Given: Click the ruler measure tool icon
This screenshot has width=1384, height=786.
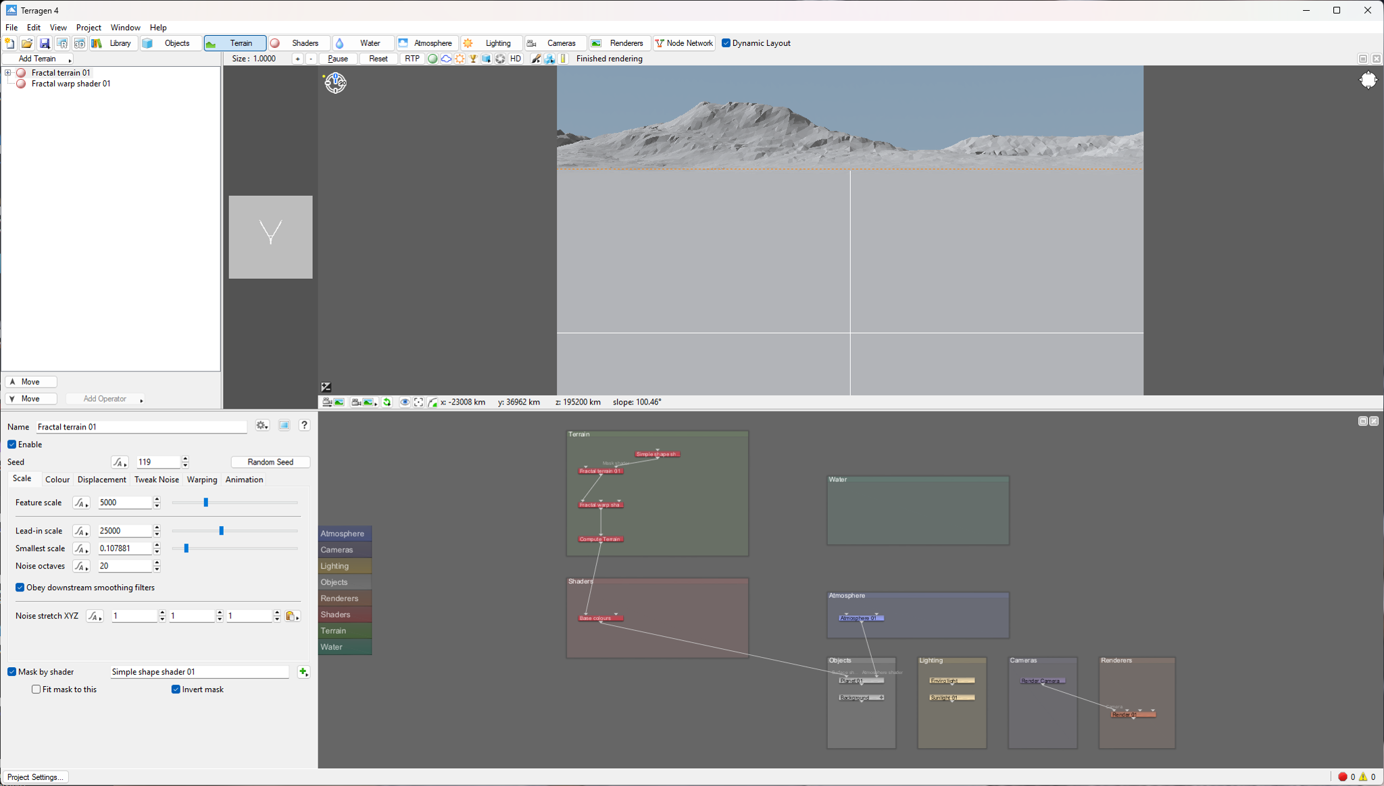Looking at the screenshot, I should coord(564,59).
